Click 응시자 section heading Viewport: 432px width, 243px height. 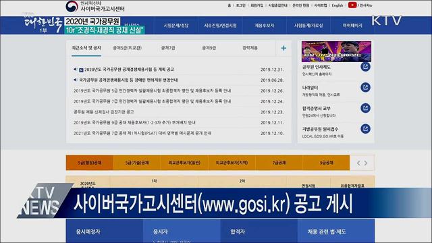pos(161,232)
